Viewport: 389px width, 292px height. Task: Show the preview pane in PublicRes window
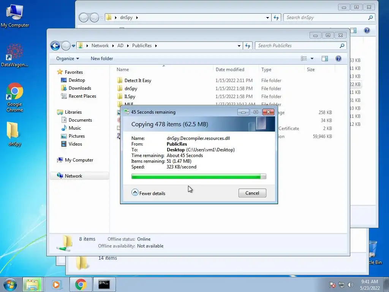click(x=324, y=59)
